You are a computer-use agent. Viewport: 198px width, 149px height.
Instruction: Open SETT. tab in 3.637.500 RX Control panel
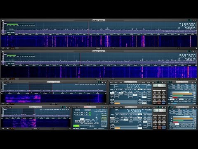(111, 82)
